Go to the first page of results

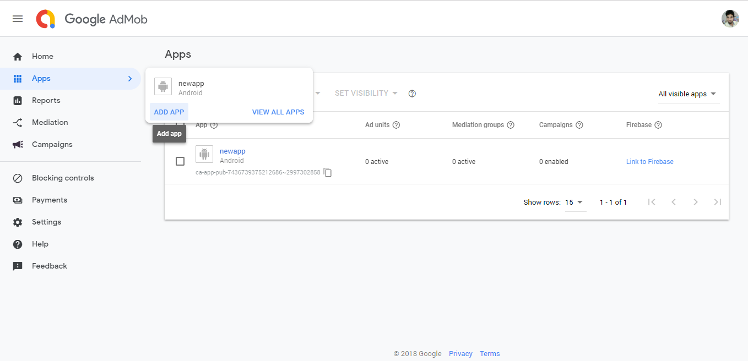click(x=652, y=202)
